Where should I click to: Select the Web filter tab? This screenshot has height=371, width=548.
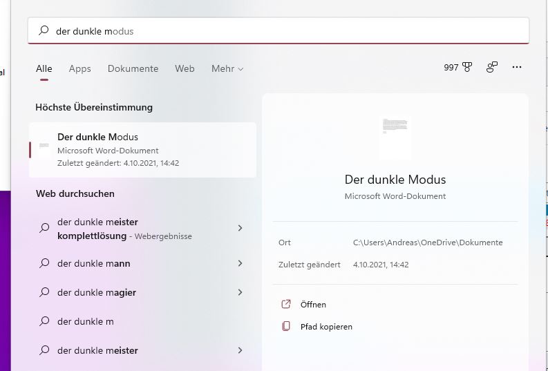(x=185, y=69)
